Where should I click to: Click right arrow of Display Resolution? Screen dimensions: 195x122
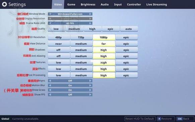pyautogui.click(x=90, y=18)
